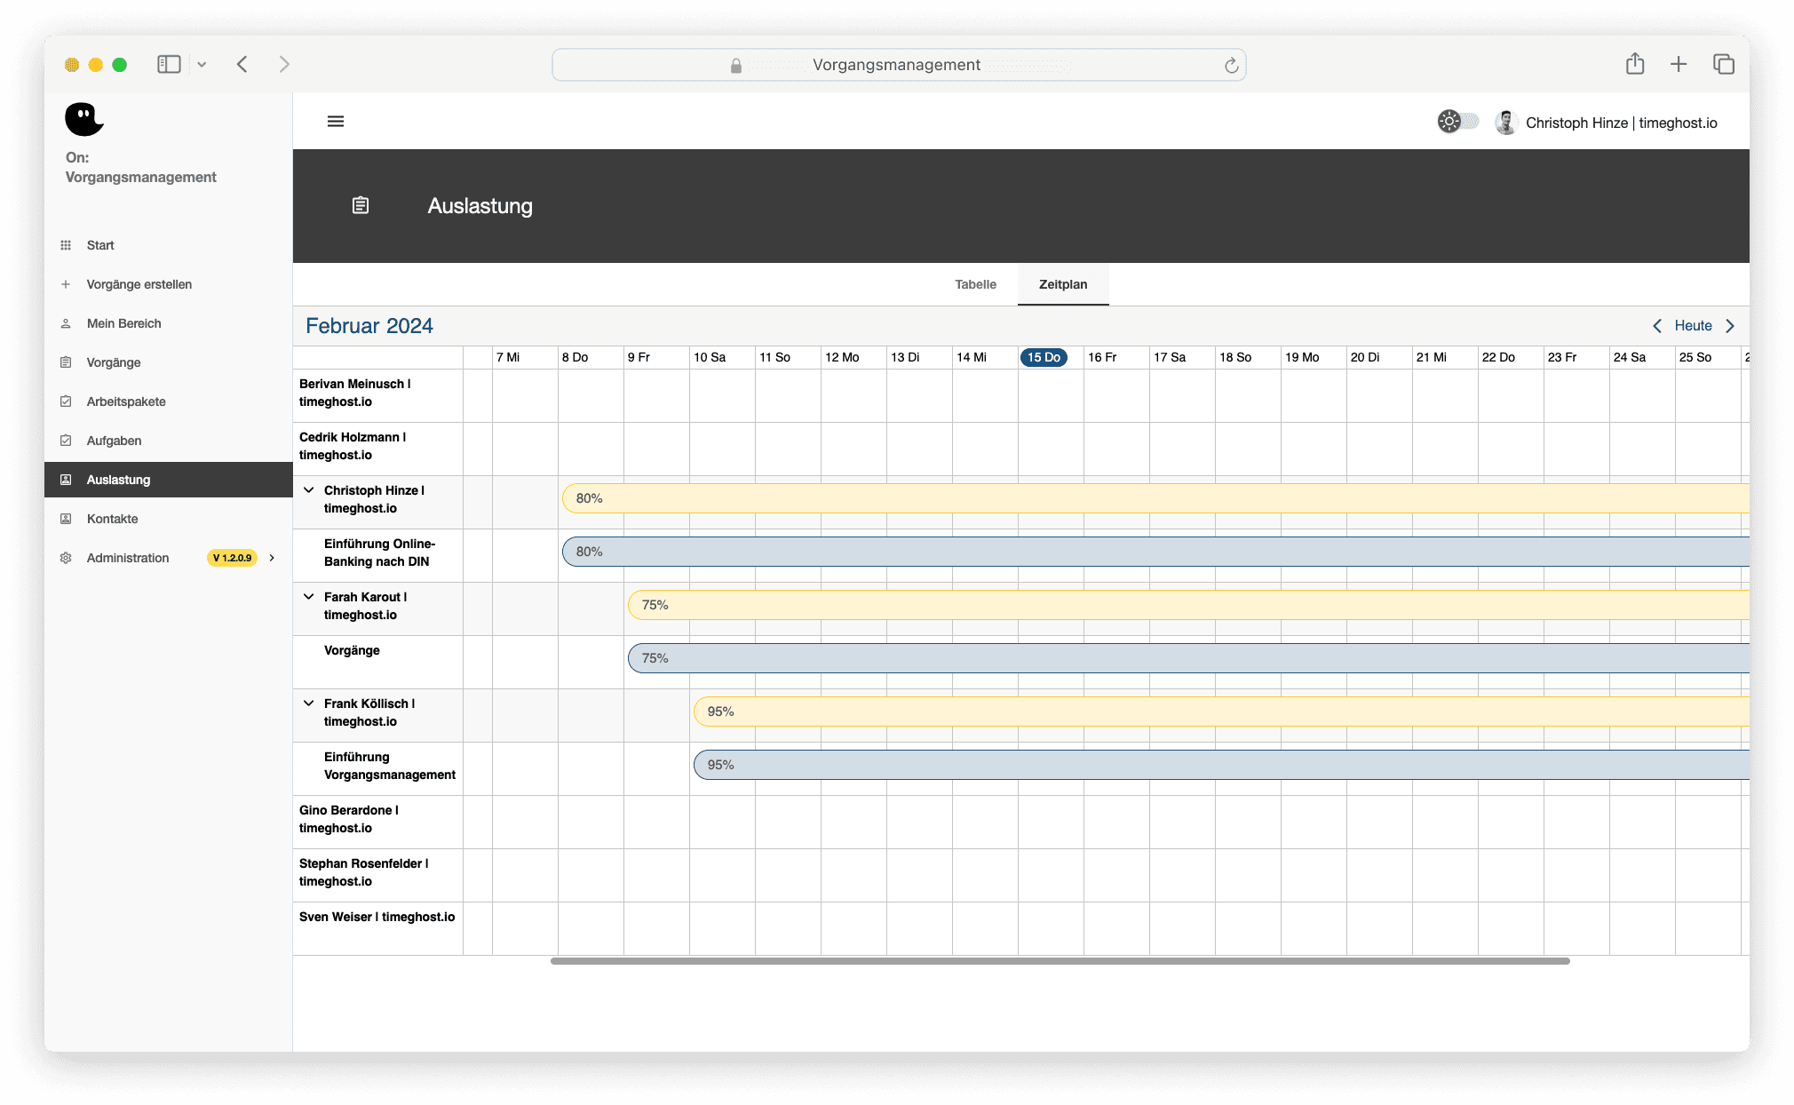Click the Auslastung clipboard header icon
This screenshot has height=1105, width=1794.
(x=361, y=205)
